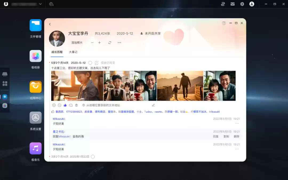
Task: Click the trash icon to delete the entry
Action: 77,105
